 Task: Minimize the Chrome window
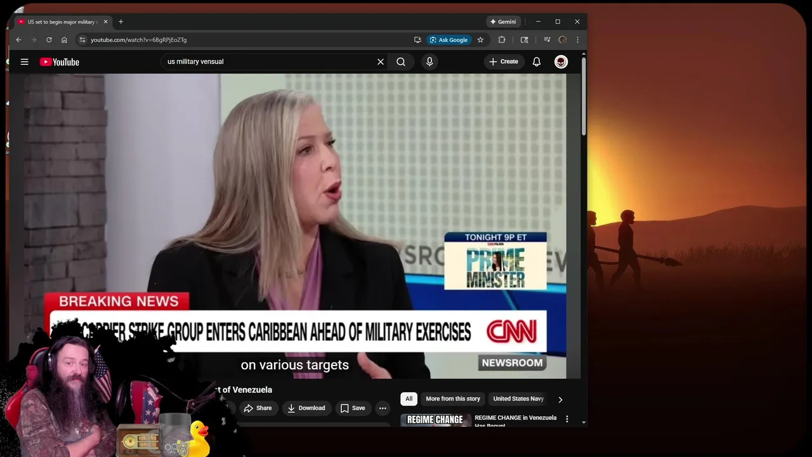coord(538,22)
